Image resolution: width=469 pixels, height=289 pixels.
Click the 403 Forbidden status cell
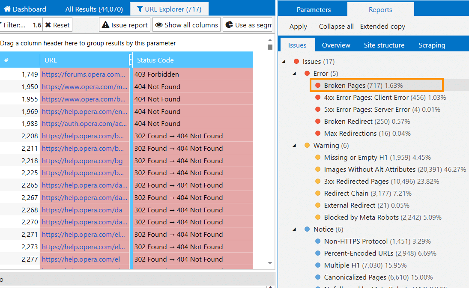[x=193, y=74]
